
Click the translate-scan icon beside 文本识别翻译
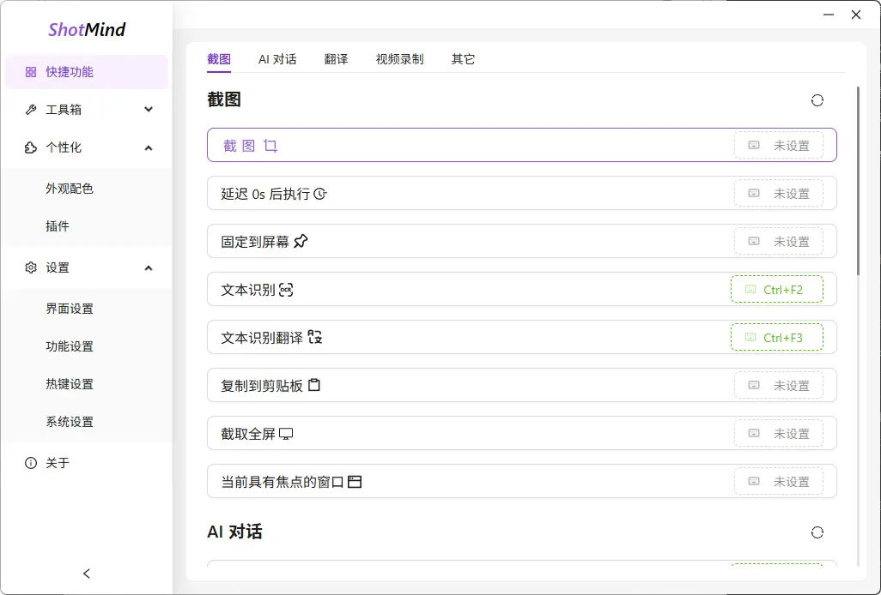coord(314,337)
